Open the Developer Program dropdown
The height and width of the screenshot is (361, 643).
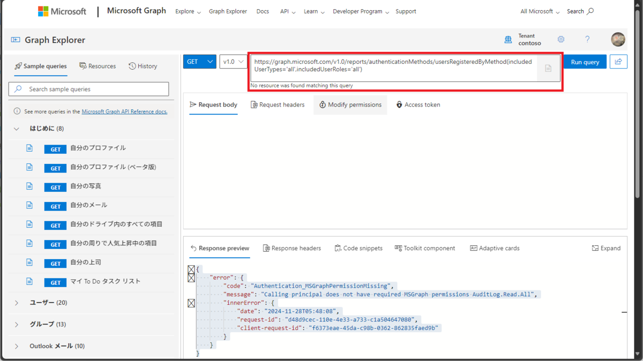pyautogui.click(x=361, y=11)
